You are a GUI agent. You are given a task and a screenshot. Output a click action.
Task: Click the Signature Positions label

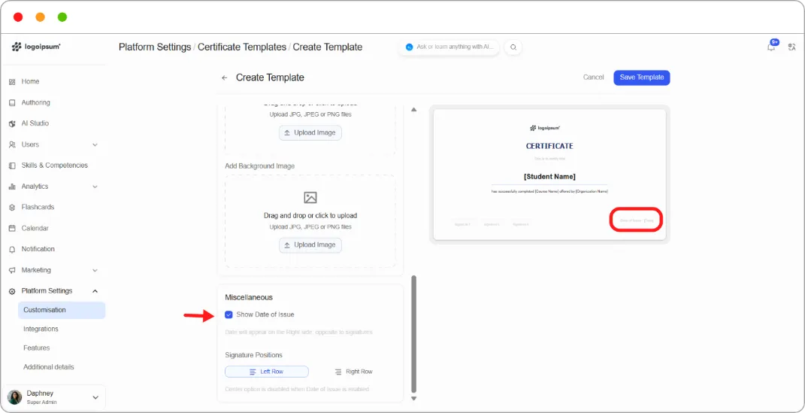pos(253,356)
